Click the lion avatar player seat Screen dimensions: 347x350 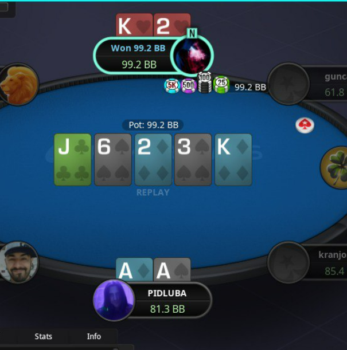point(19,84)
